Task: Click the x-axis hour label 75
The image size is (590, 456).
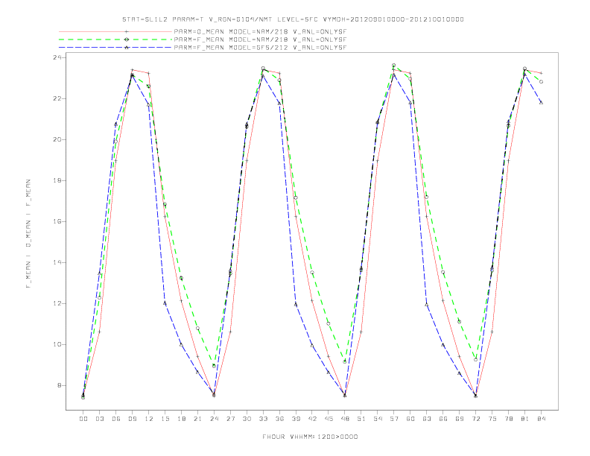Action: coord(492,419)
